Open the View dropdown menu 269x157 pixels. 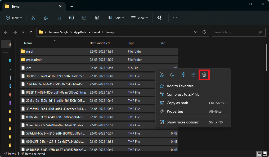pos(140,18)
